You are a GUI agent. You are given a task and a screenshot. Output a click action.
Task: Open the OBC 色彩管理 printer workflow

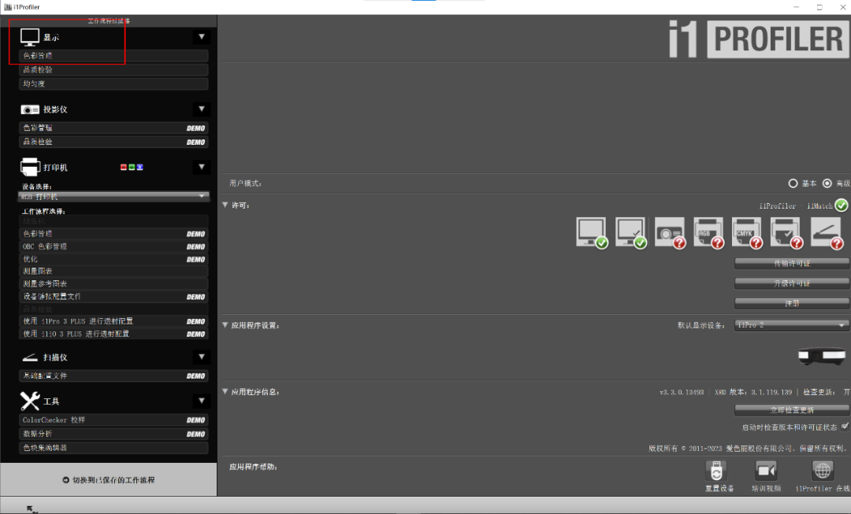[113, 246]
